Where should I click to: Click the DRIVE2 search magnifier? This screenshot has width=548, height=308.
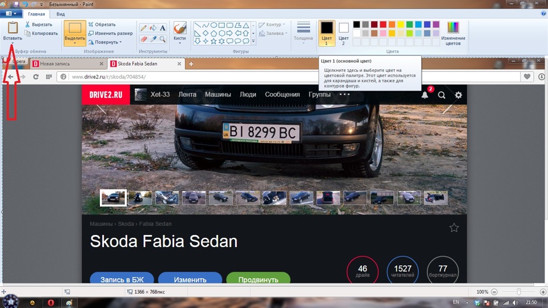442,95
